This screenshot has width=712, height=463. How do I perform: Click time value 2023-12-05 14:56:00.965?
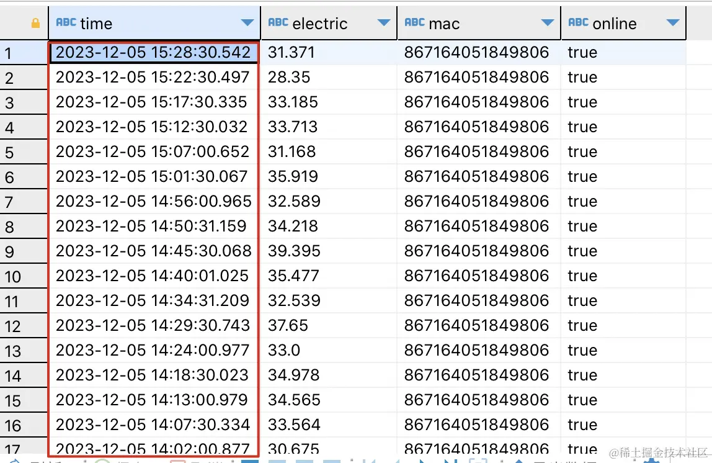coord(153,201)
